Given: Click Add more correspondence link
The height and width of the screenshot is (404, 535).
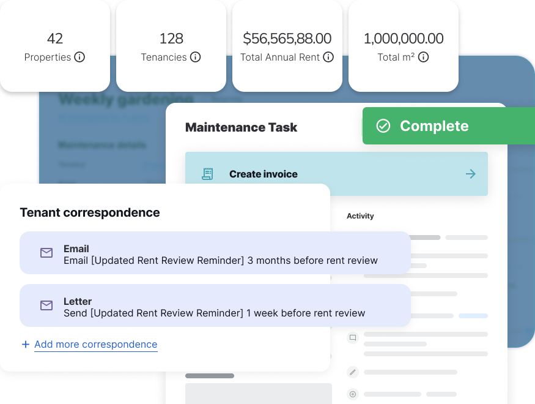Looking at the screenshot, I should 96,344.
